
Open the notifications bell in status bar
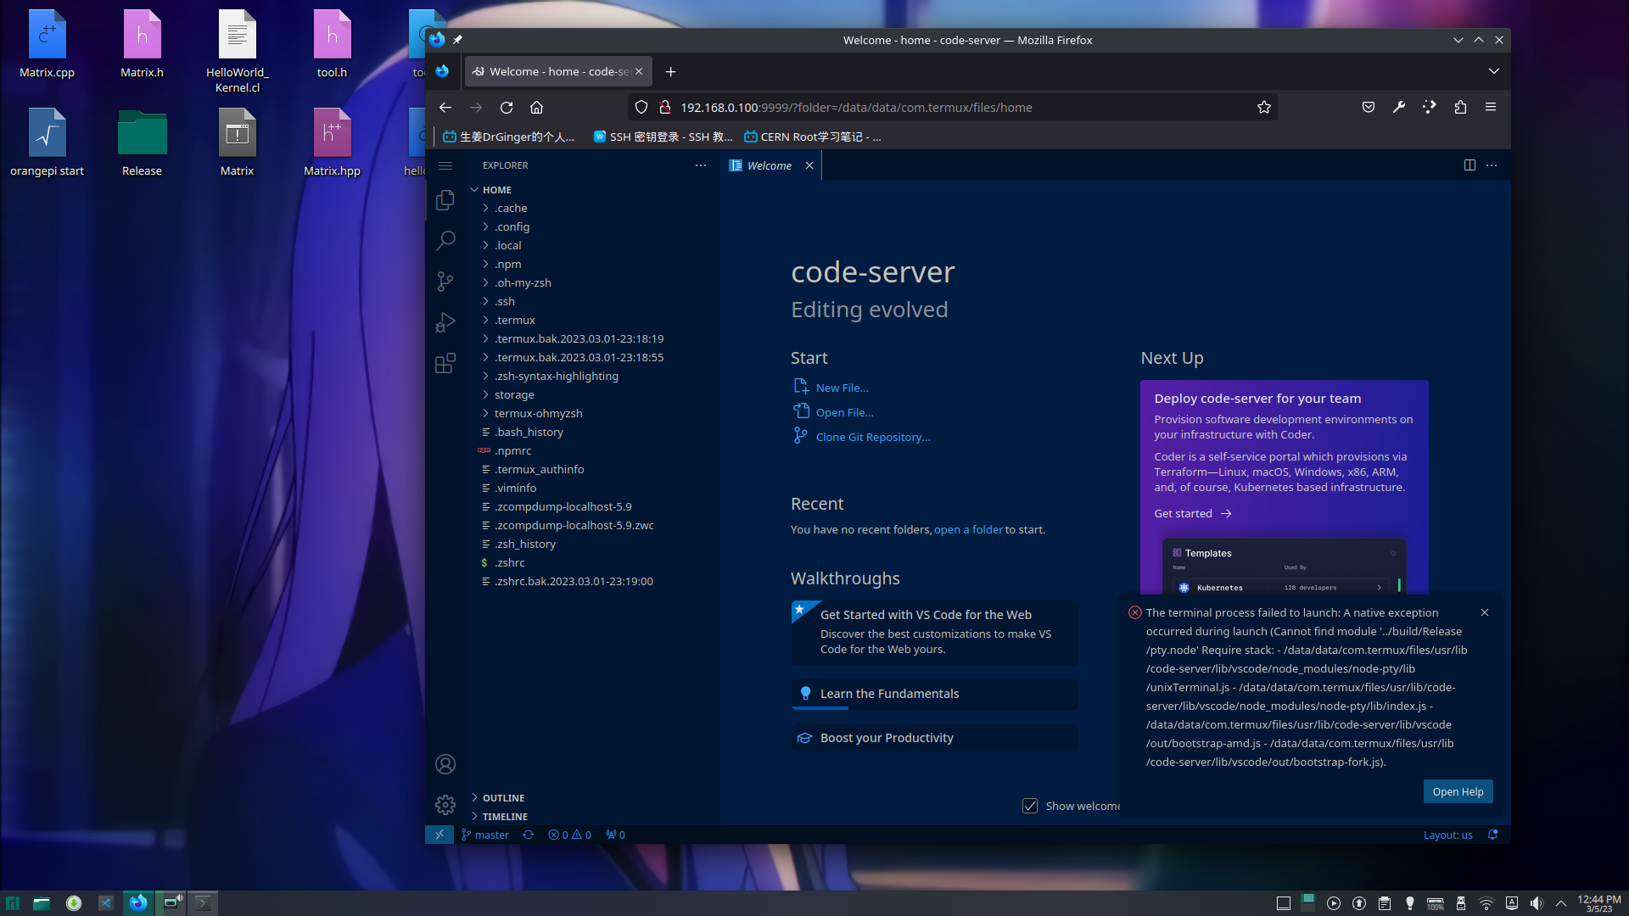pos(1493,835)
